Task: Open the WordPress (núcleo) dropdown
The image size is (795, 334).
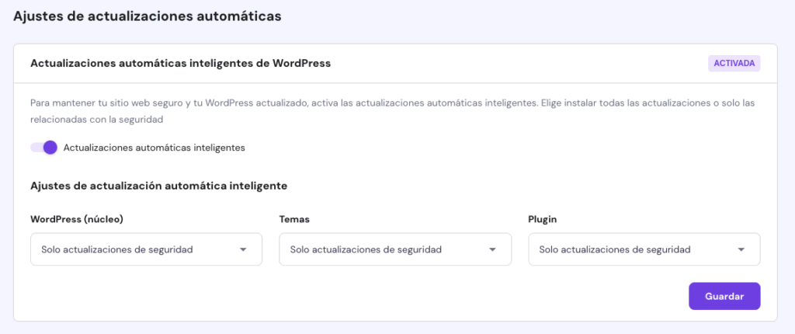Action: [x=146, y=249]
